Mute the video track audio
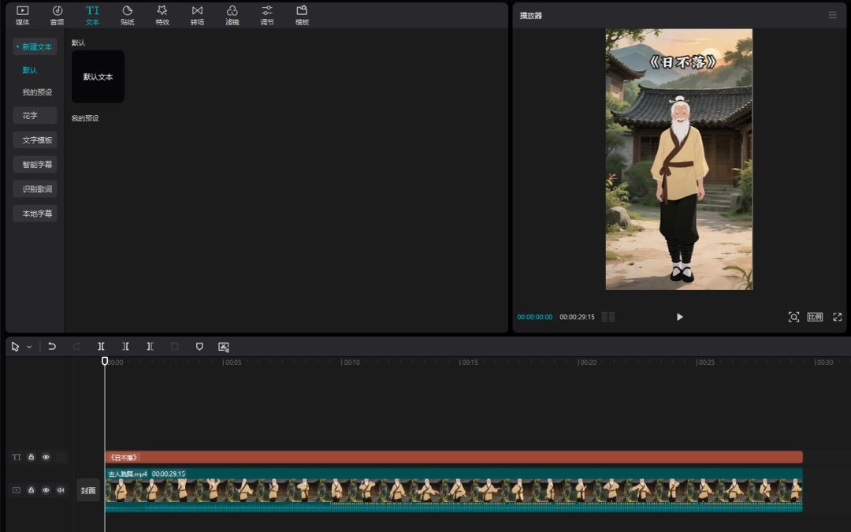 click(x=61, y=490)
